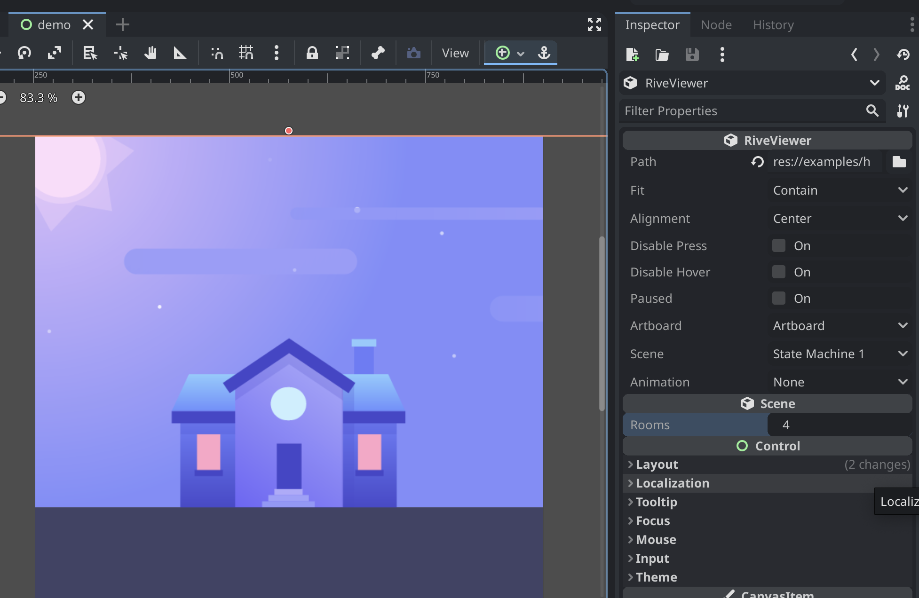Click the Lock tool icon in toolbar
Screen dimensions: 919x598
[311, 52]
